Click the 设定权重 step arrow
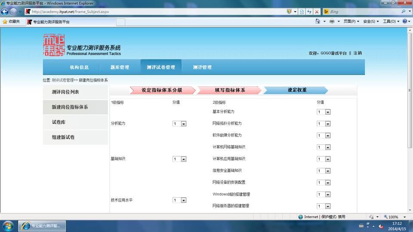 (296, 90)
